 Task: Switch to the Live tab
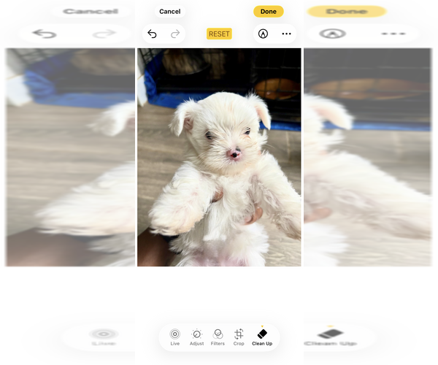[x=175, y=337]
